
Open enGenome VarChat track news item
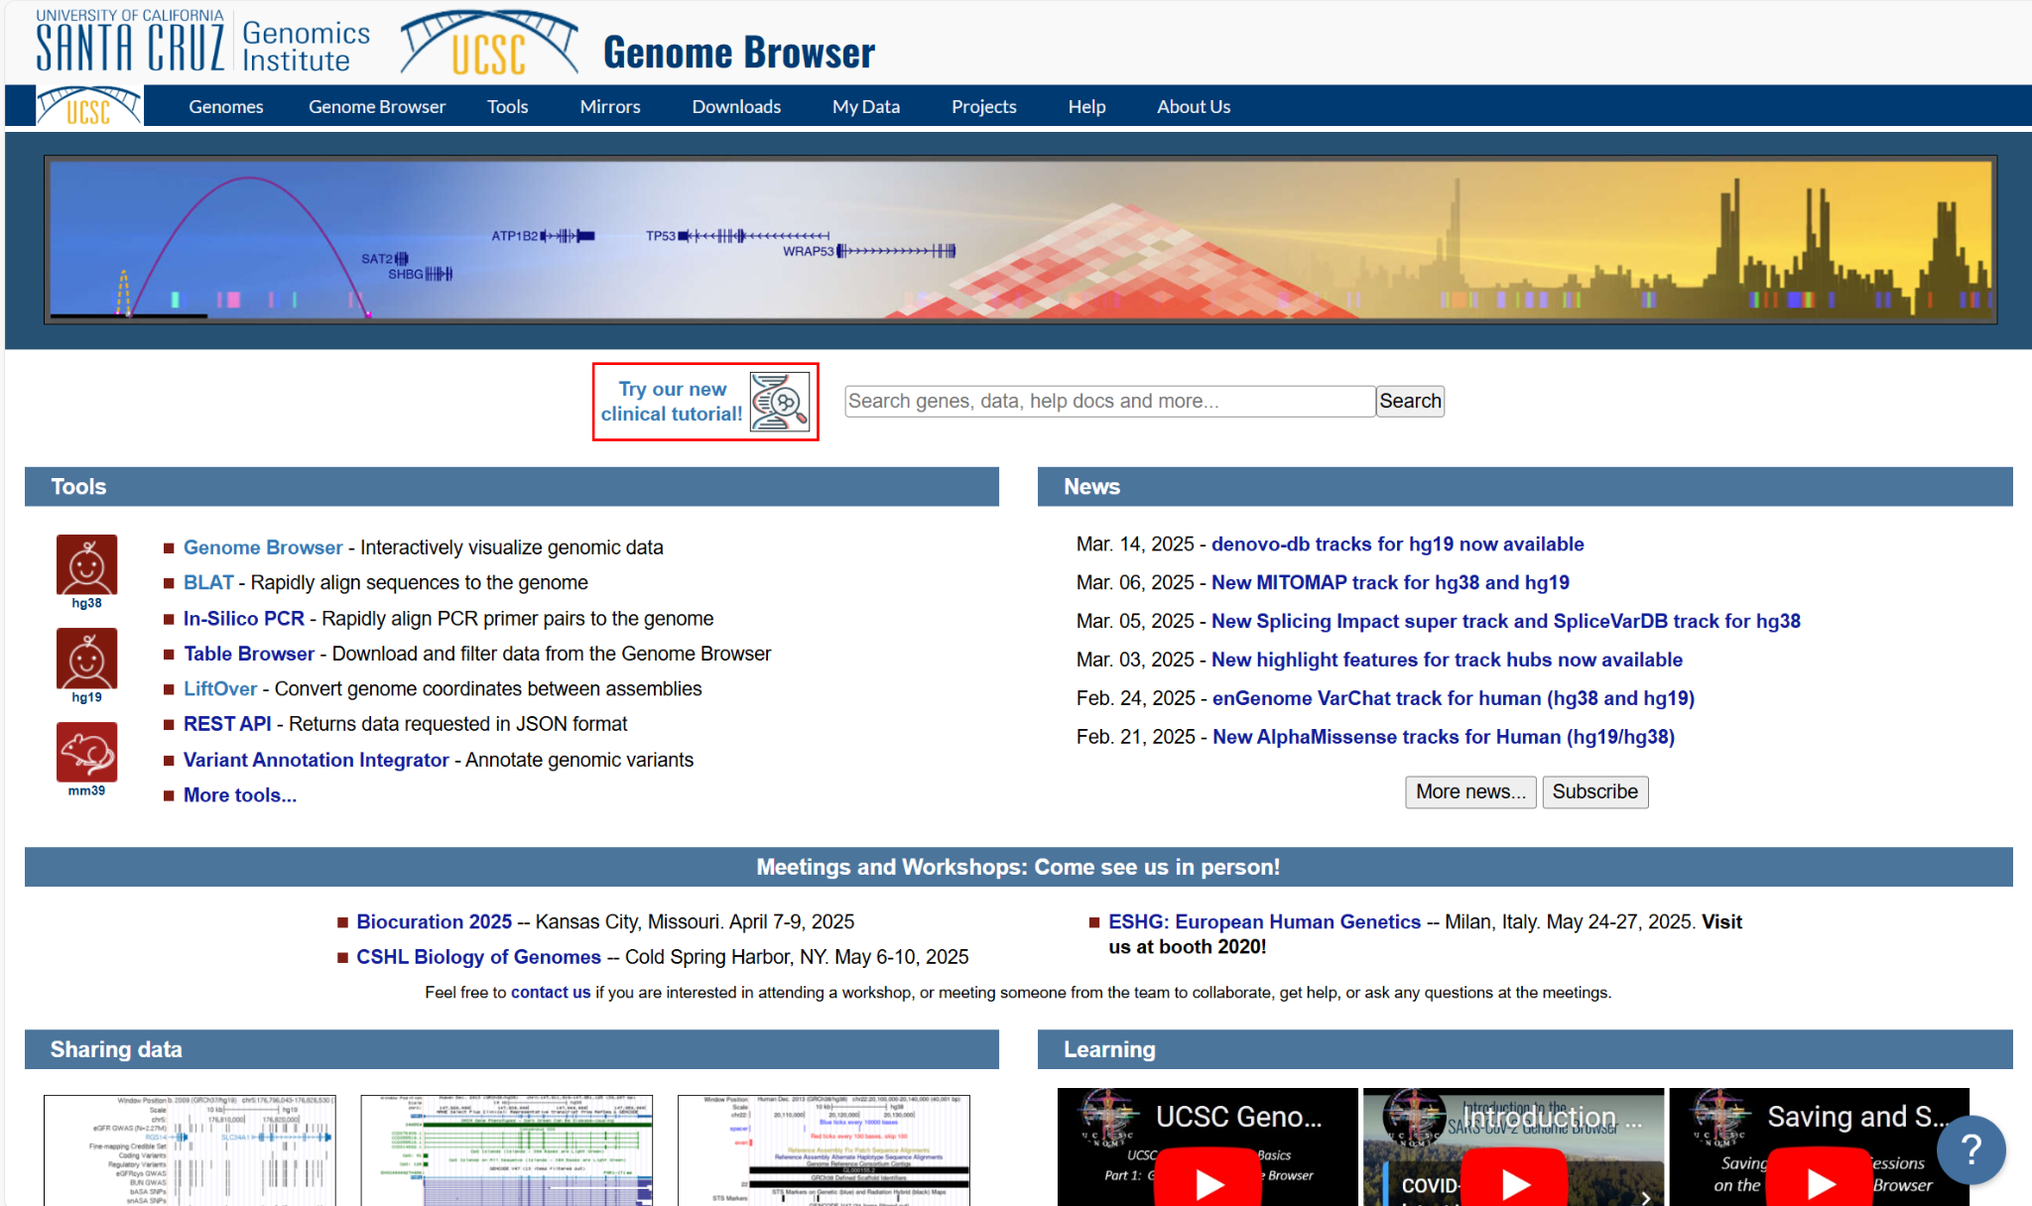(1454, 698)
